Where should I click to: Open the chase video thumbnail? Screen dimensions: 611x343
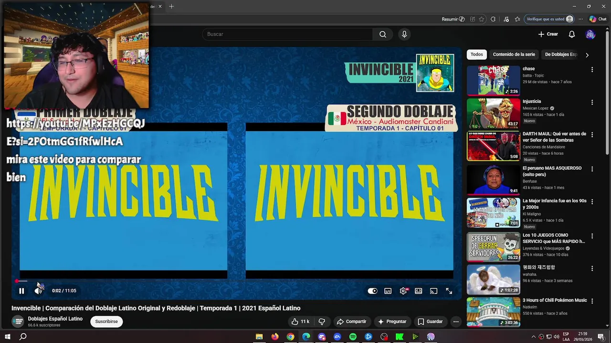[493, 81]
